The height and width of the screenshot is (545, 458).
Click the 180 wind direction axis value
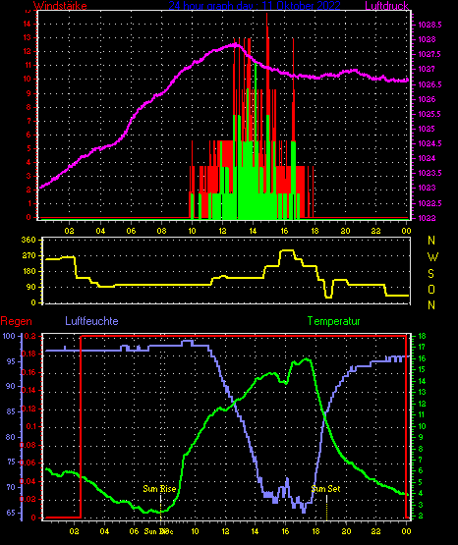[29, 271]
